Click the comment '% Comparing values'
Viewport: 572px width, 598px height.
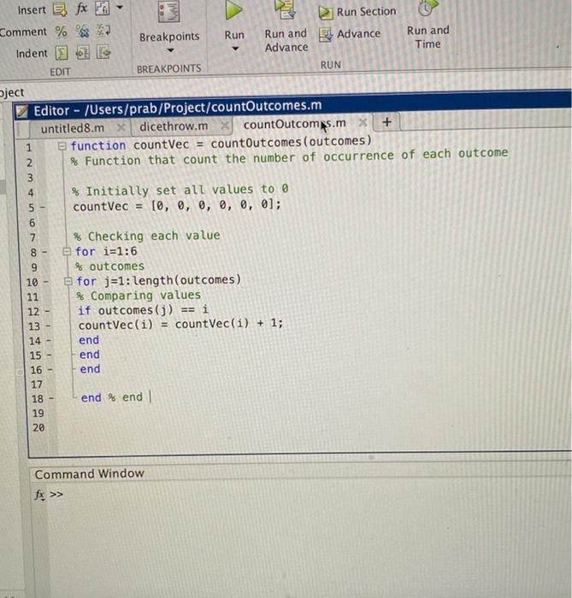click(139, 296)
